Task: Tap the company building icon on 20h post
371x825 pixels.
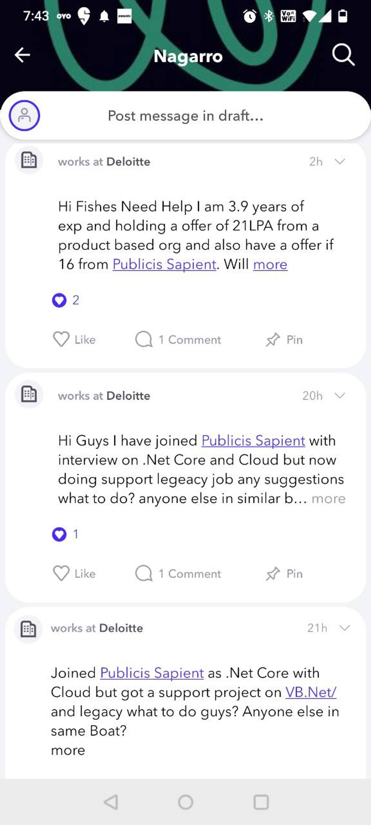Action: coord(29,394)
